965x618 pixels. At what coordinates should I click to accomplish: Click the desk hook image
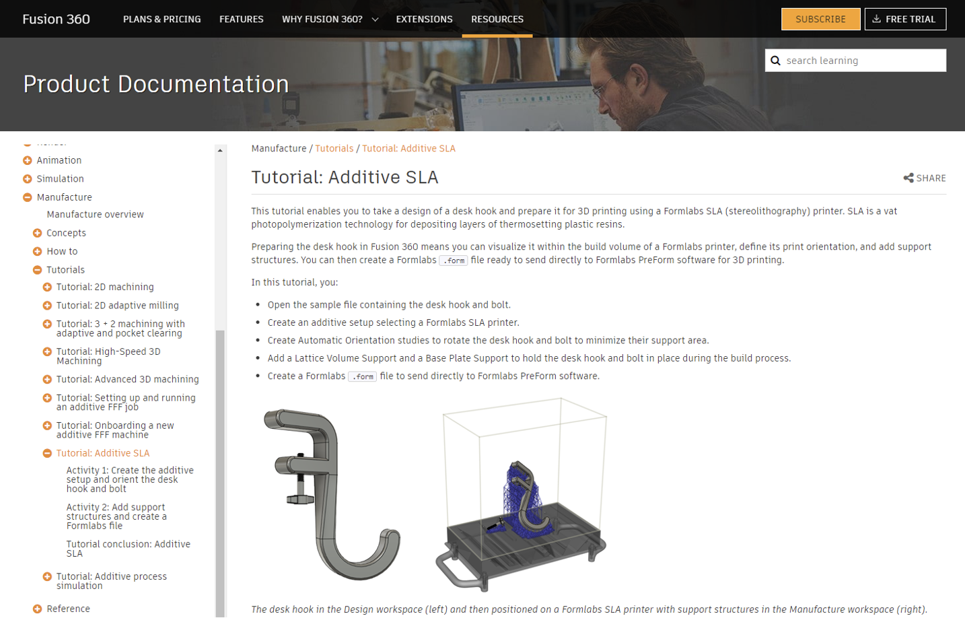click(332, 494)
